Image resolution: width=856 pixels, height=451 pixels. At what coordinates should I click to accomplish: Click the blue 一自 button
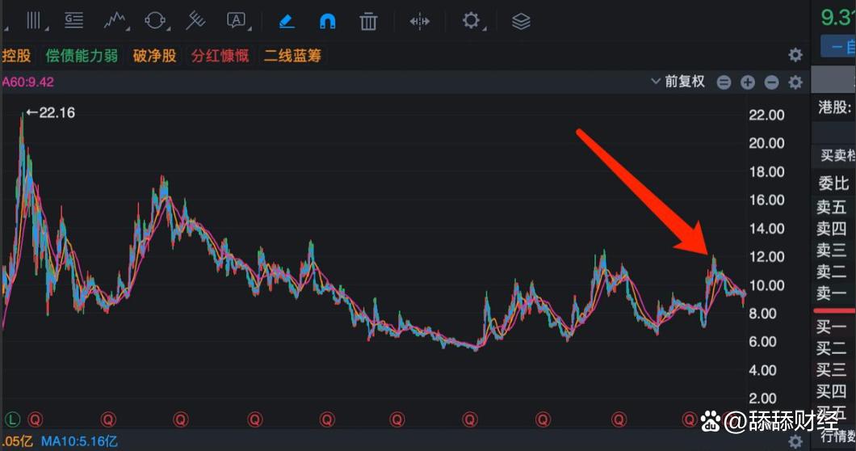click(x=838, y=47)
